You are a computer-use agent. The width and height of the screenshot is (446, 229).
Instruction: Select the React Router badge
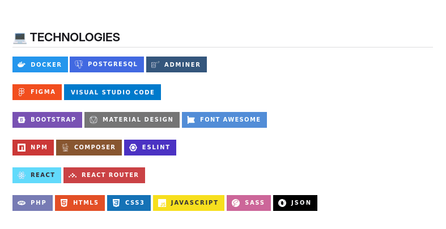[x=104, y=175]
